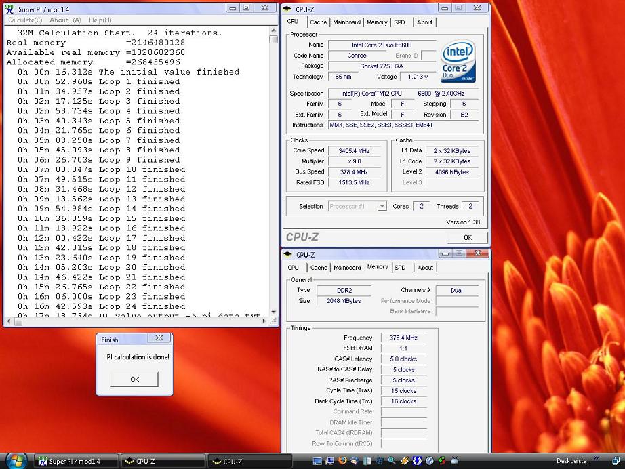The width and height of the screenshot is (625, 469).
Task: Click the Core Speed value '3405.4 MHz'
Action: pyautogui.click(x=354, y=151)
